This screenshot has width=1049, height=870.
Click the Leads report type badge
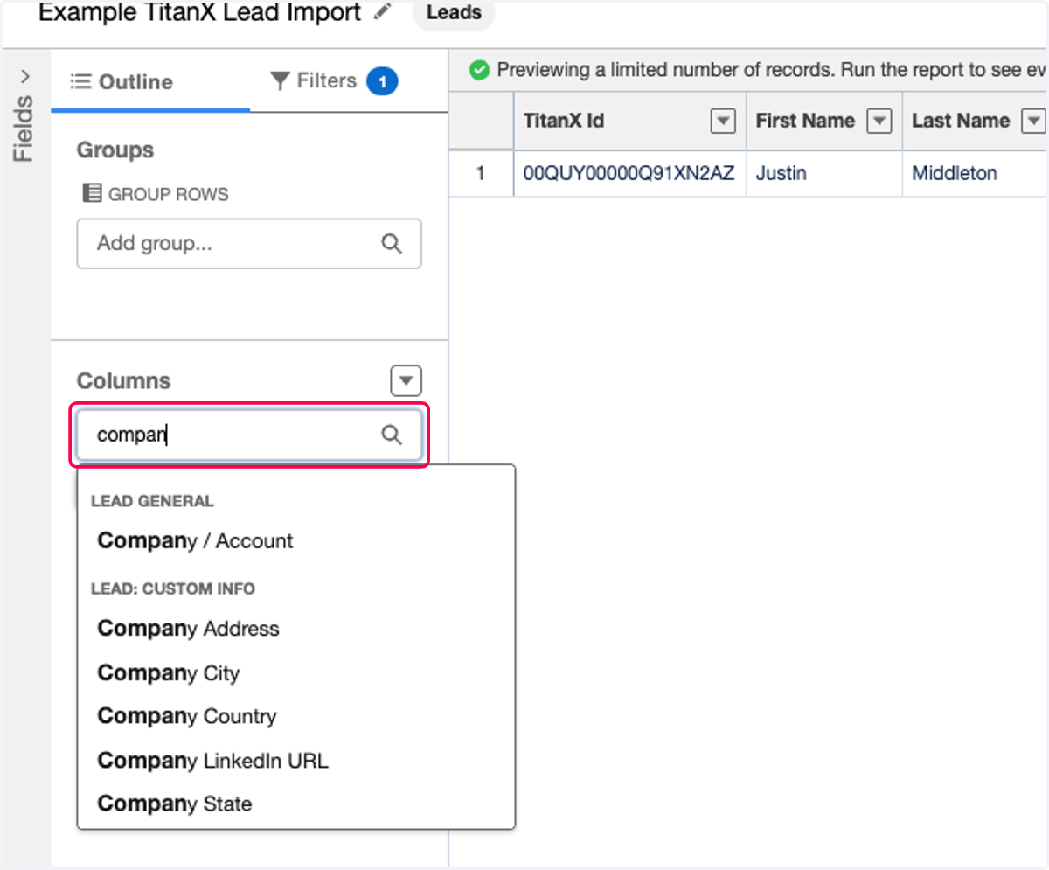tap(454, 13)
